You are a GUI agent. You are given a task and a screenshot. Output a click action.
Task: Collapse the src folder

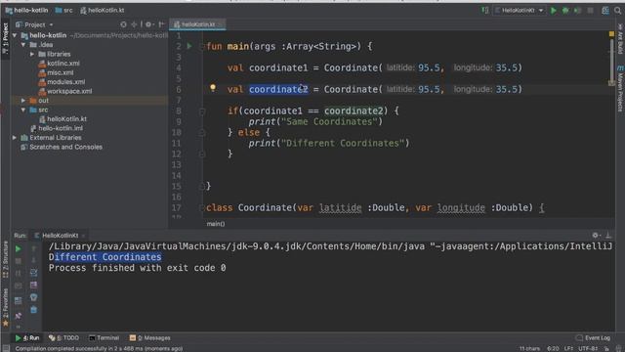pyautogui.click(x=23, y=110)
